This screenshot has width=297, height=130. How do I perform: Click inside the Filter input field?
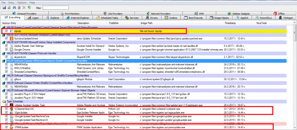point(56,8)
